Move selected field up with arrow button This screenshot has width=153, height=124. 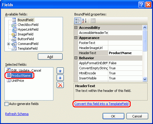coord(60,71)
